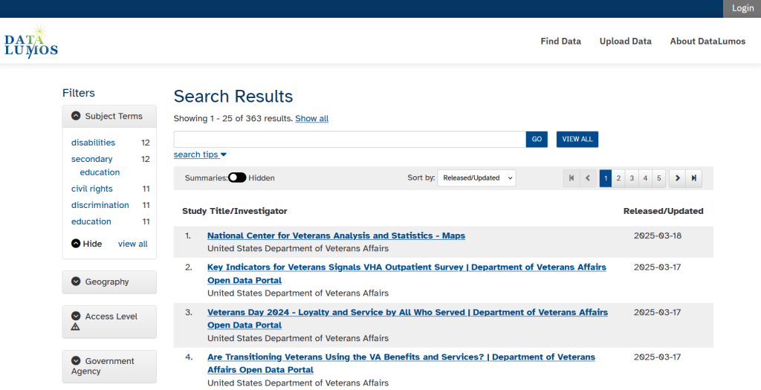Viewport: 761px width, 390px height.
Task: Click the search tips caret arrow
Action: (x=224, y=155)
